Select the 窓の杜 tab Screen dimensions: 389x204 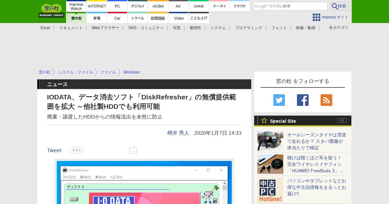coord(77,18)
